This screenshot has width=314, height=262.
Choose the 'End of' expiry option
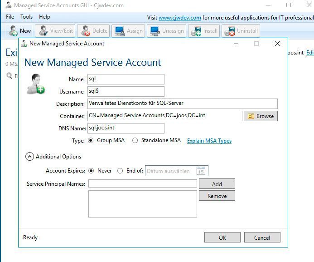pyautogui.click(x=120, y=171)
